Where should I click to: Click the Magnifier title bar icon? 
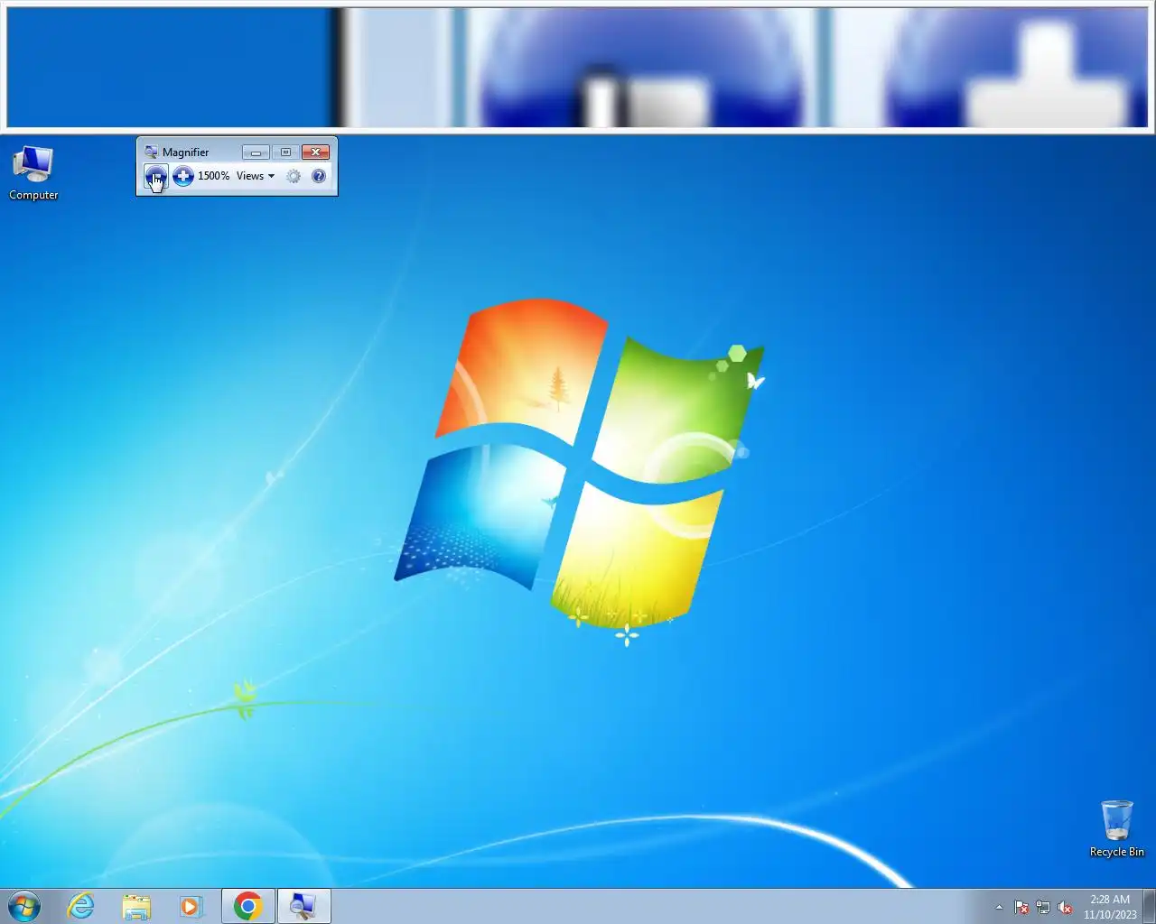coord(151,152)
